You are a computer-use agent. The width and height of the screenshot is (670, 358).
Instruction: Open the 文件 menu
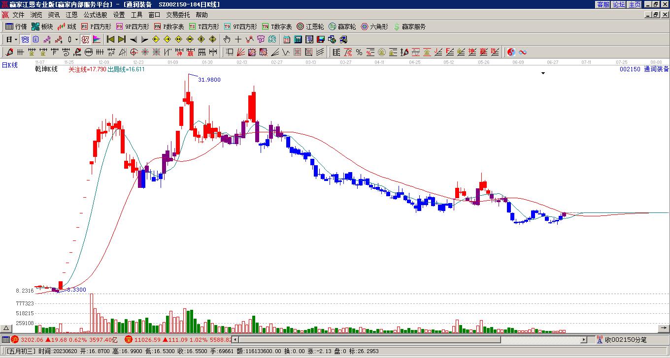pos(19,15)
